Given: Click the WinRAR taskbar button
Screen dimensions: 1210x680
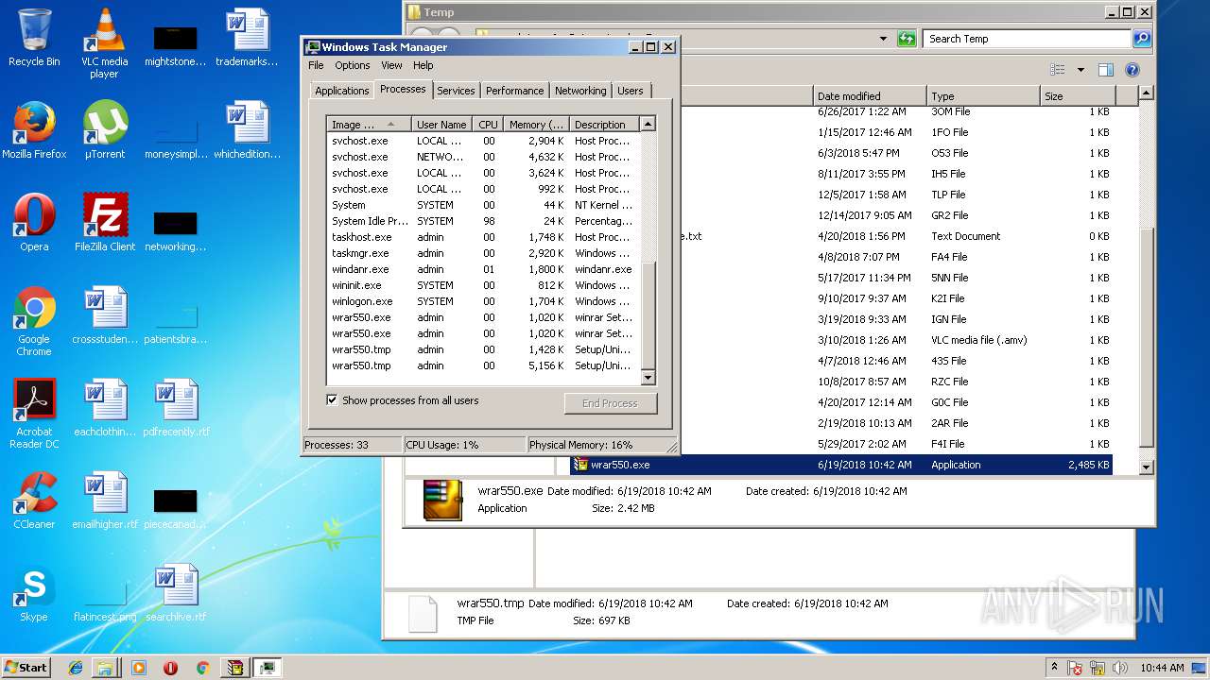Looking at the screenshot, I should coord(234,668).
